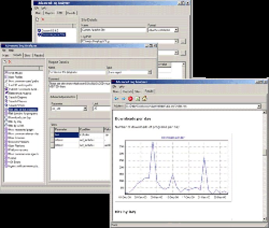Image resolution: width=269 pixels, height=228 pixels.
Task: Click the new site page icon in back window
Action: [x=37, y=19]
